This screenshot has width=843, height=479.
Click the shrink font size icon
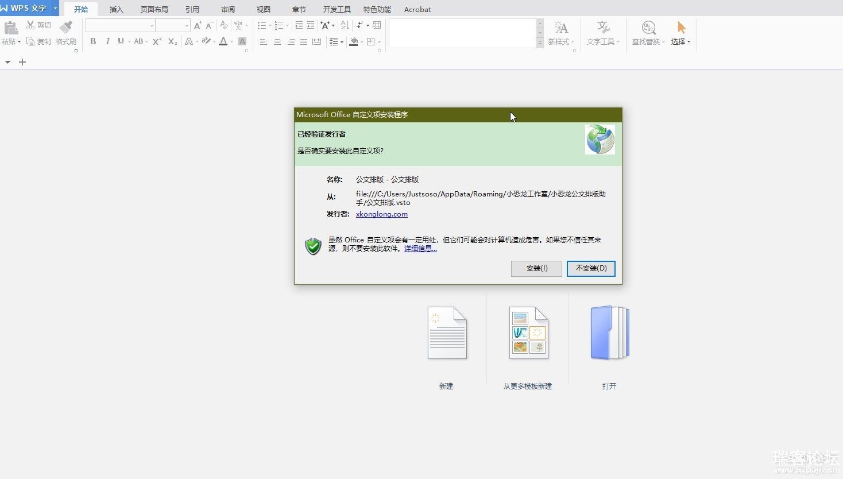[x=210, y=25]
